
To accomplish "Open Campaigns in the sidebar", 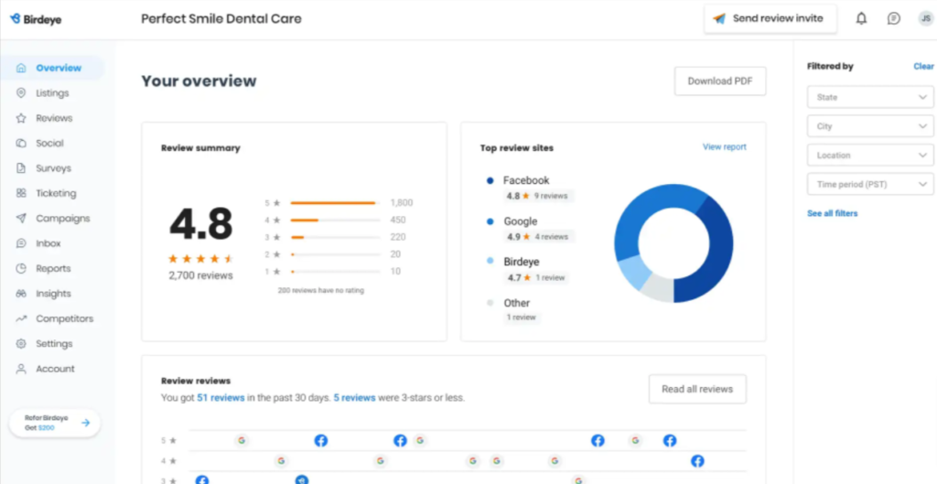I will [62, 219].
